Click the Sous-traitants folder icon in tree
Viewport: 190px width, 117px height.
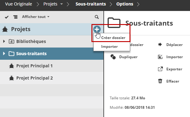(x=12, y=54)
